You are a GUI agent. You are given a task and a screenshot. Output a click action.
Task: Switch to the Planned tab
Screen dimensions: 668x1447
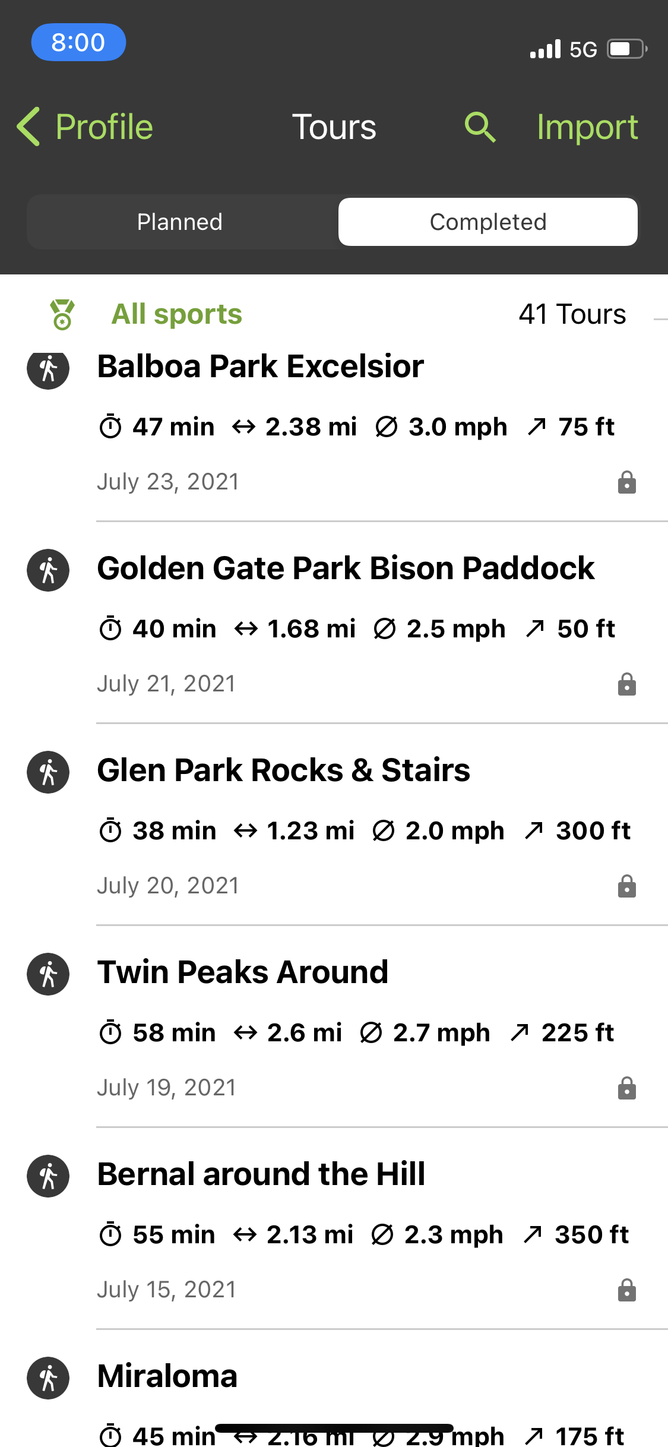[x=180, y=222]
